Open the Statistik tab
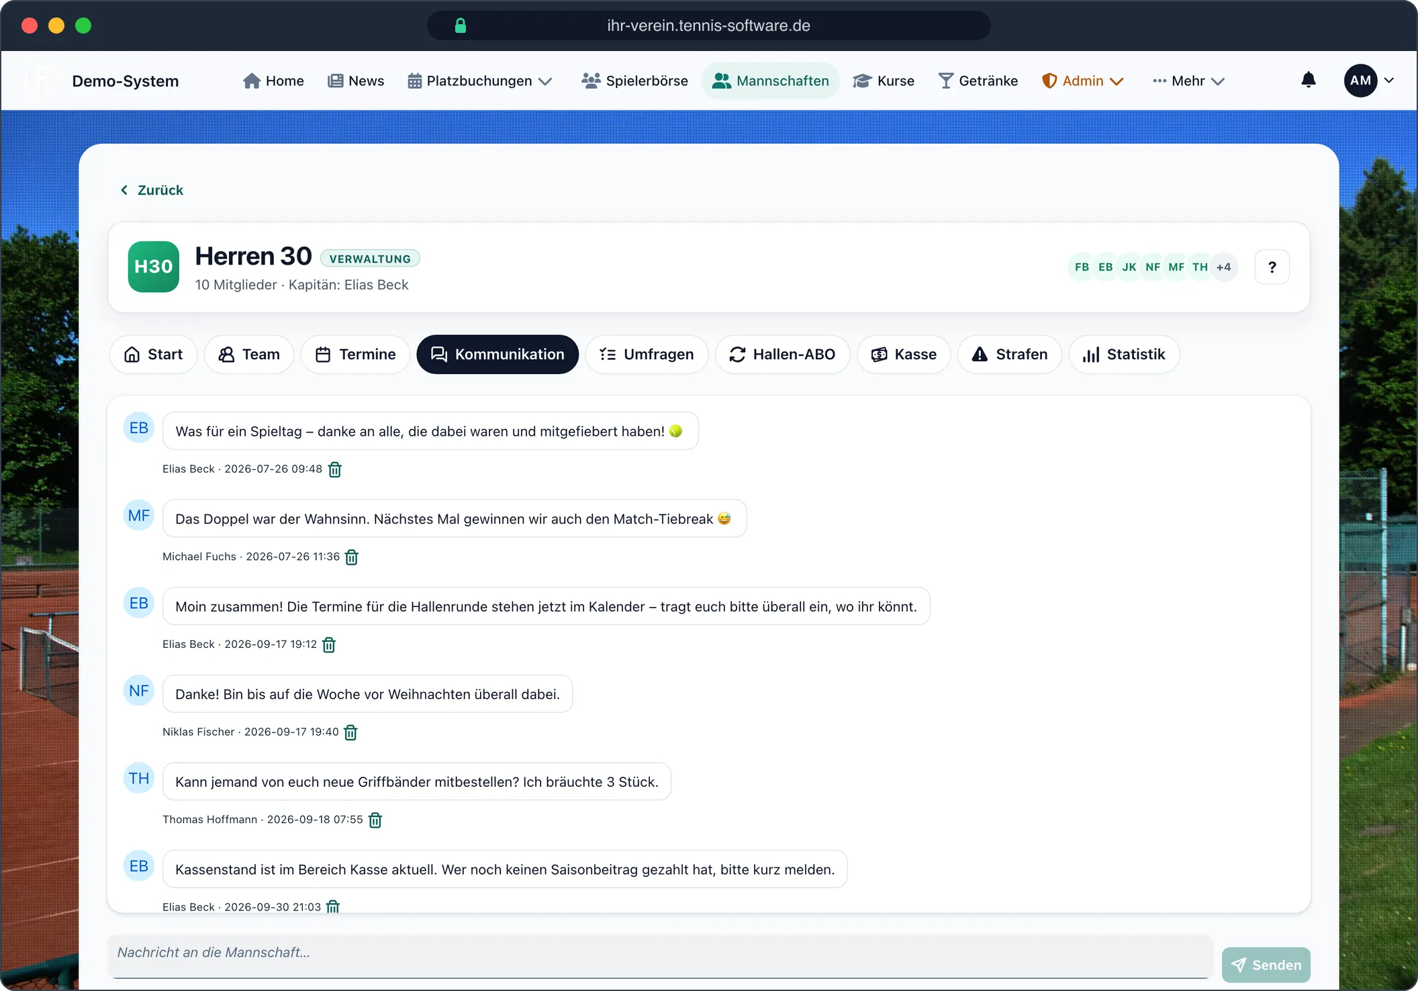Screen dimensions: 1418x991 (1124, 355)
